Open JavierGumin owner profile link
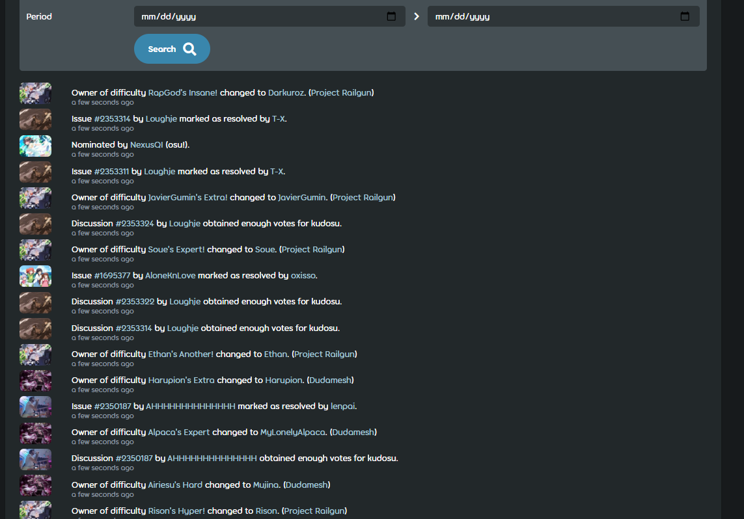 [x=302, y=198]
